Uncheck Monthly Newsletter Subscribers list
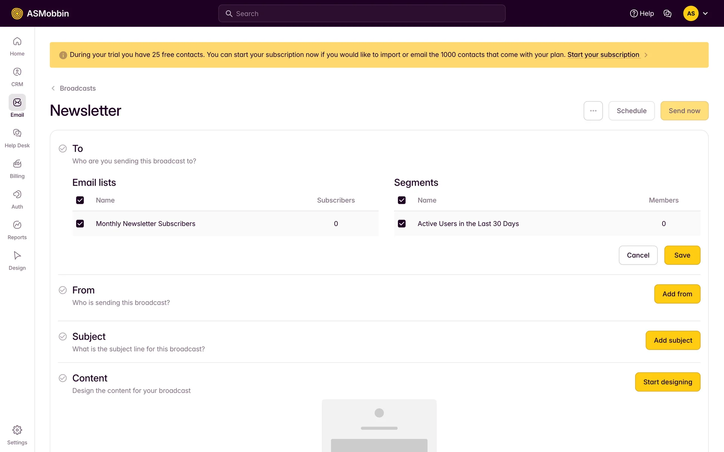The height and width of the screenshot is (452, 724). click(x=80, y=224)
